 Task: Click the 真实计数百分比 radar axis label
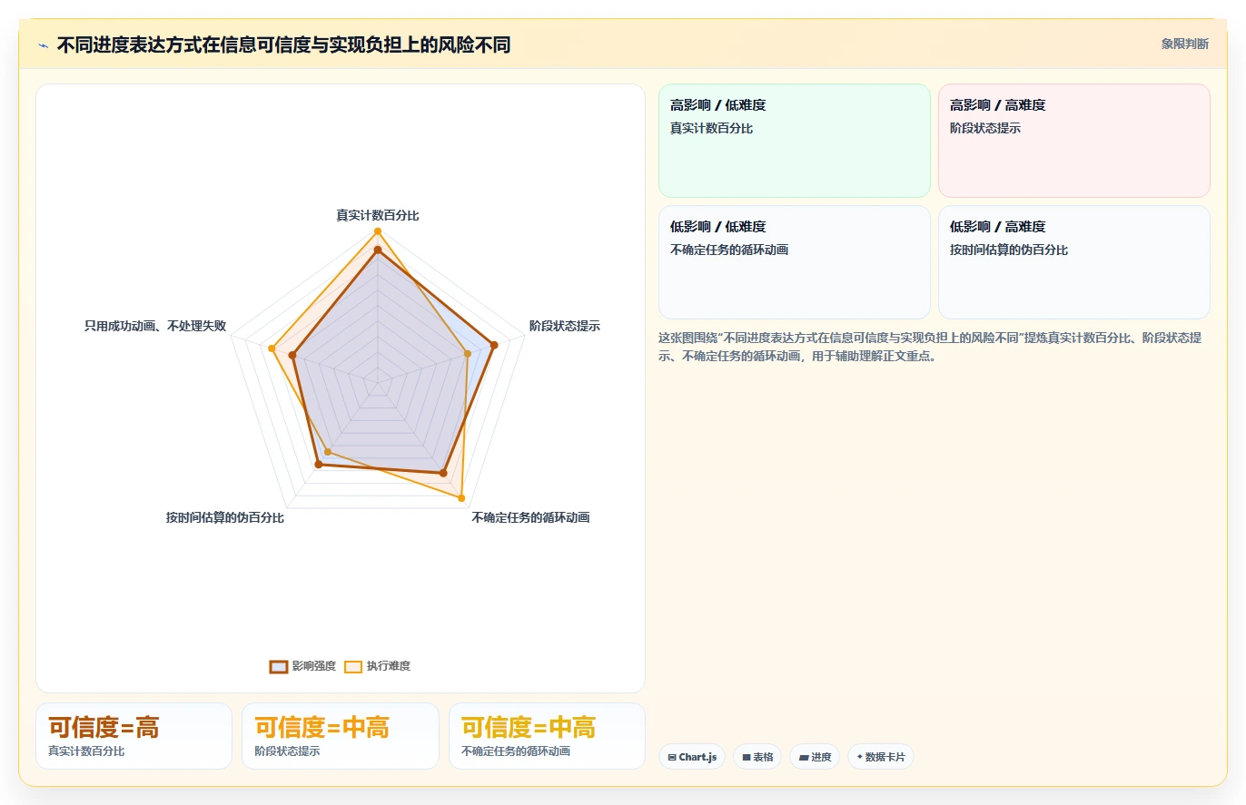378,215
